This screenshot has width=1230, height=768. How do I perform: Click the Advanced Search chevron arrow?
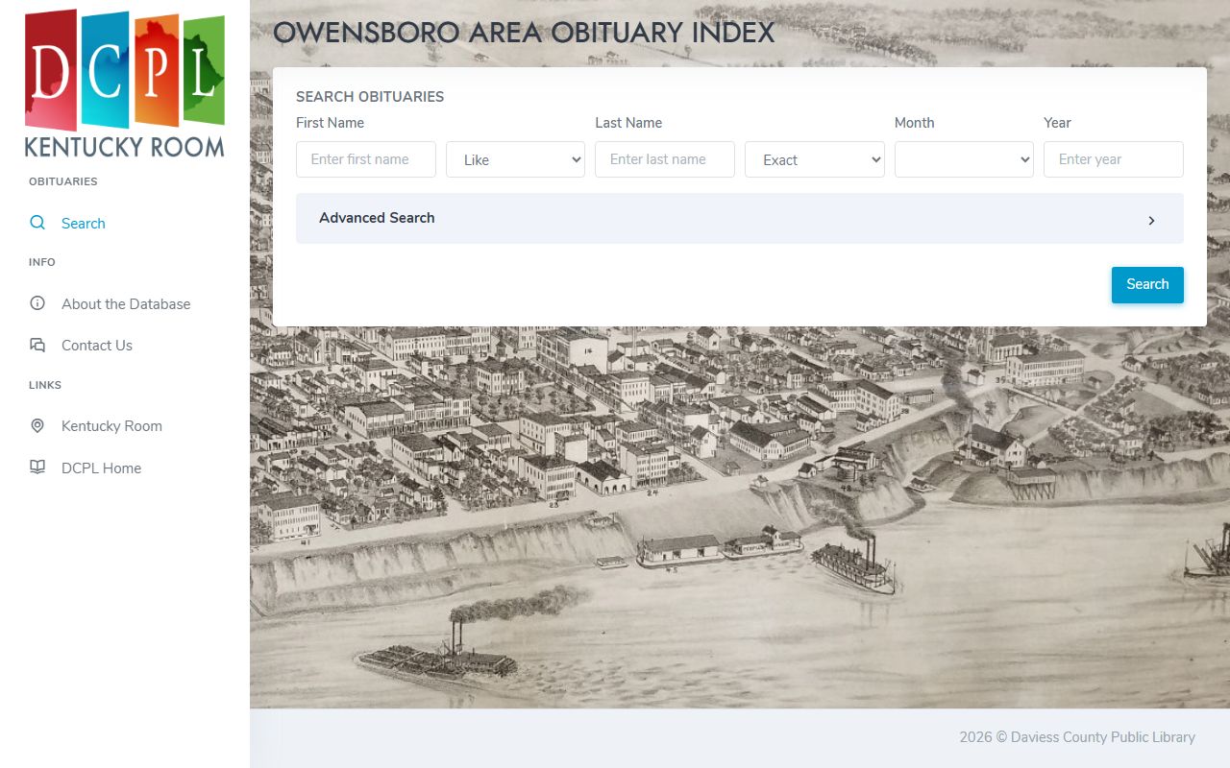1151,220
